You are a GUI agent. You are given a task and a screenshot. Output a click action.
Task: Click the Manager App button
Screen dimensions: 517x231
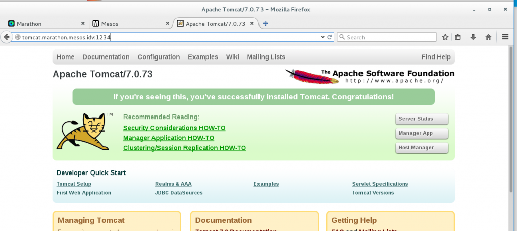(422, 134)
